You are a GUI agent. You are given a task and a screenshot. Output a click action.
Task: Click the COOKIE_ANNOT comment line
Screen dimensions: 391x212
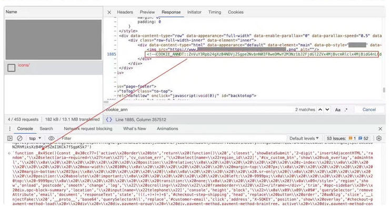tap(262, 54)
